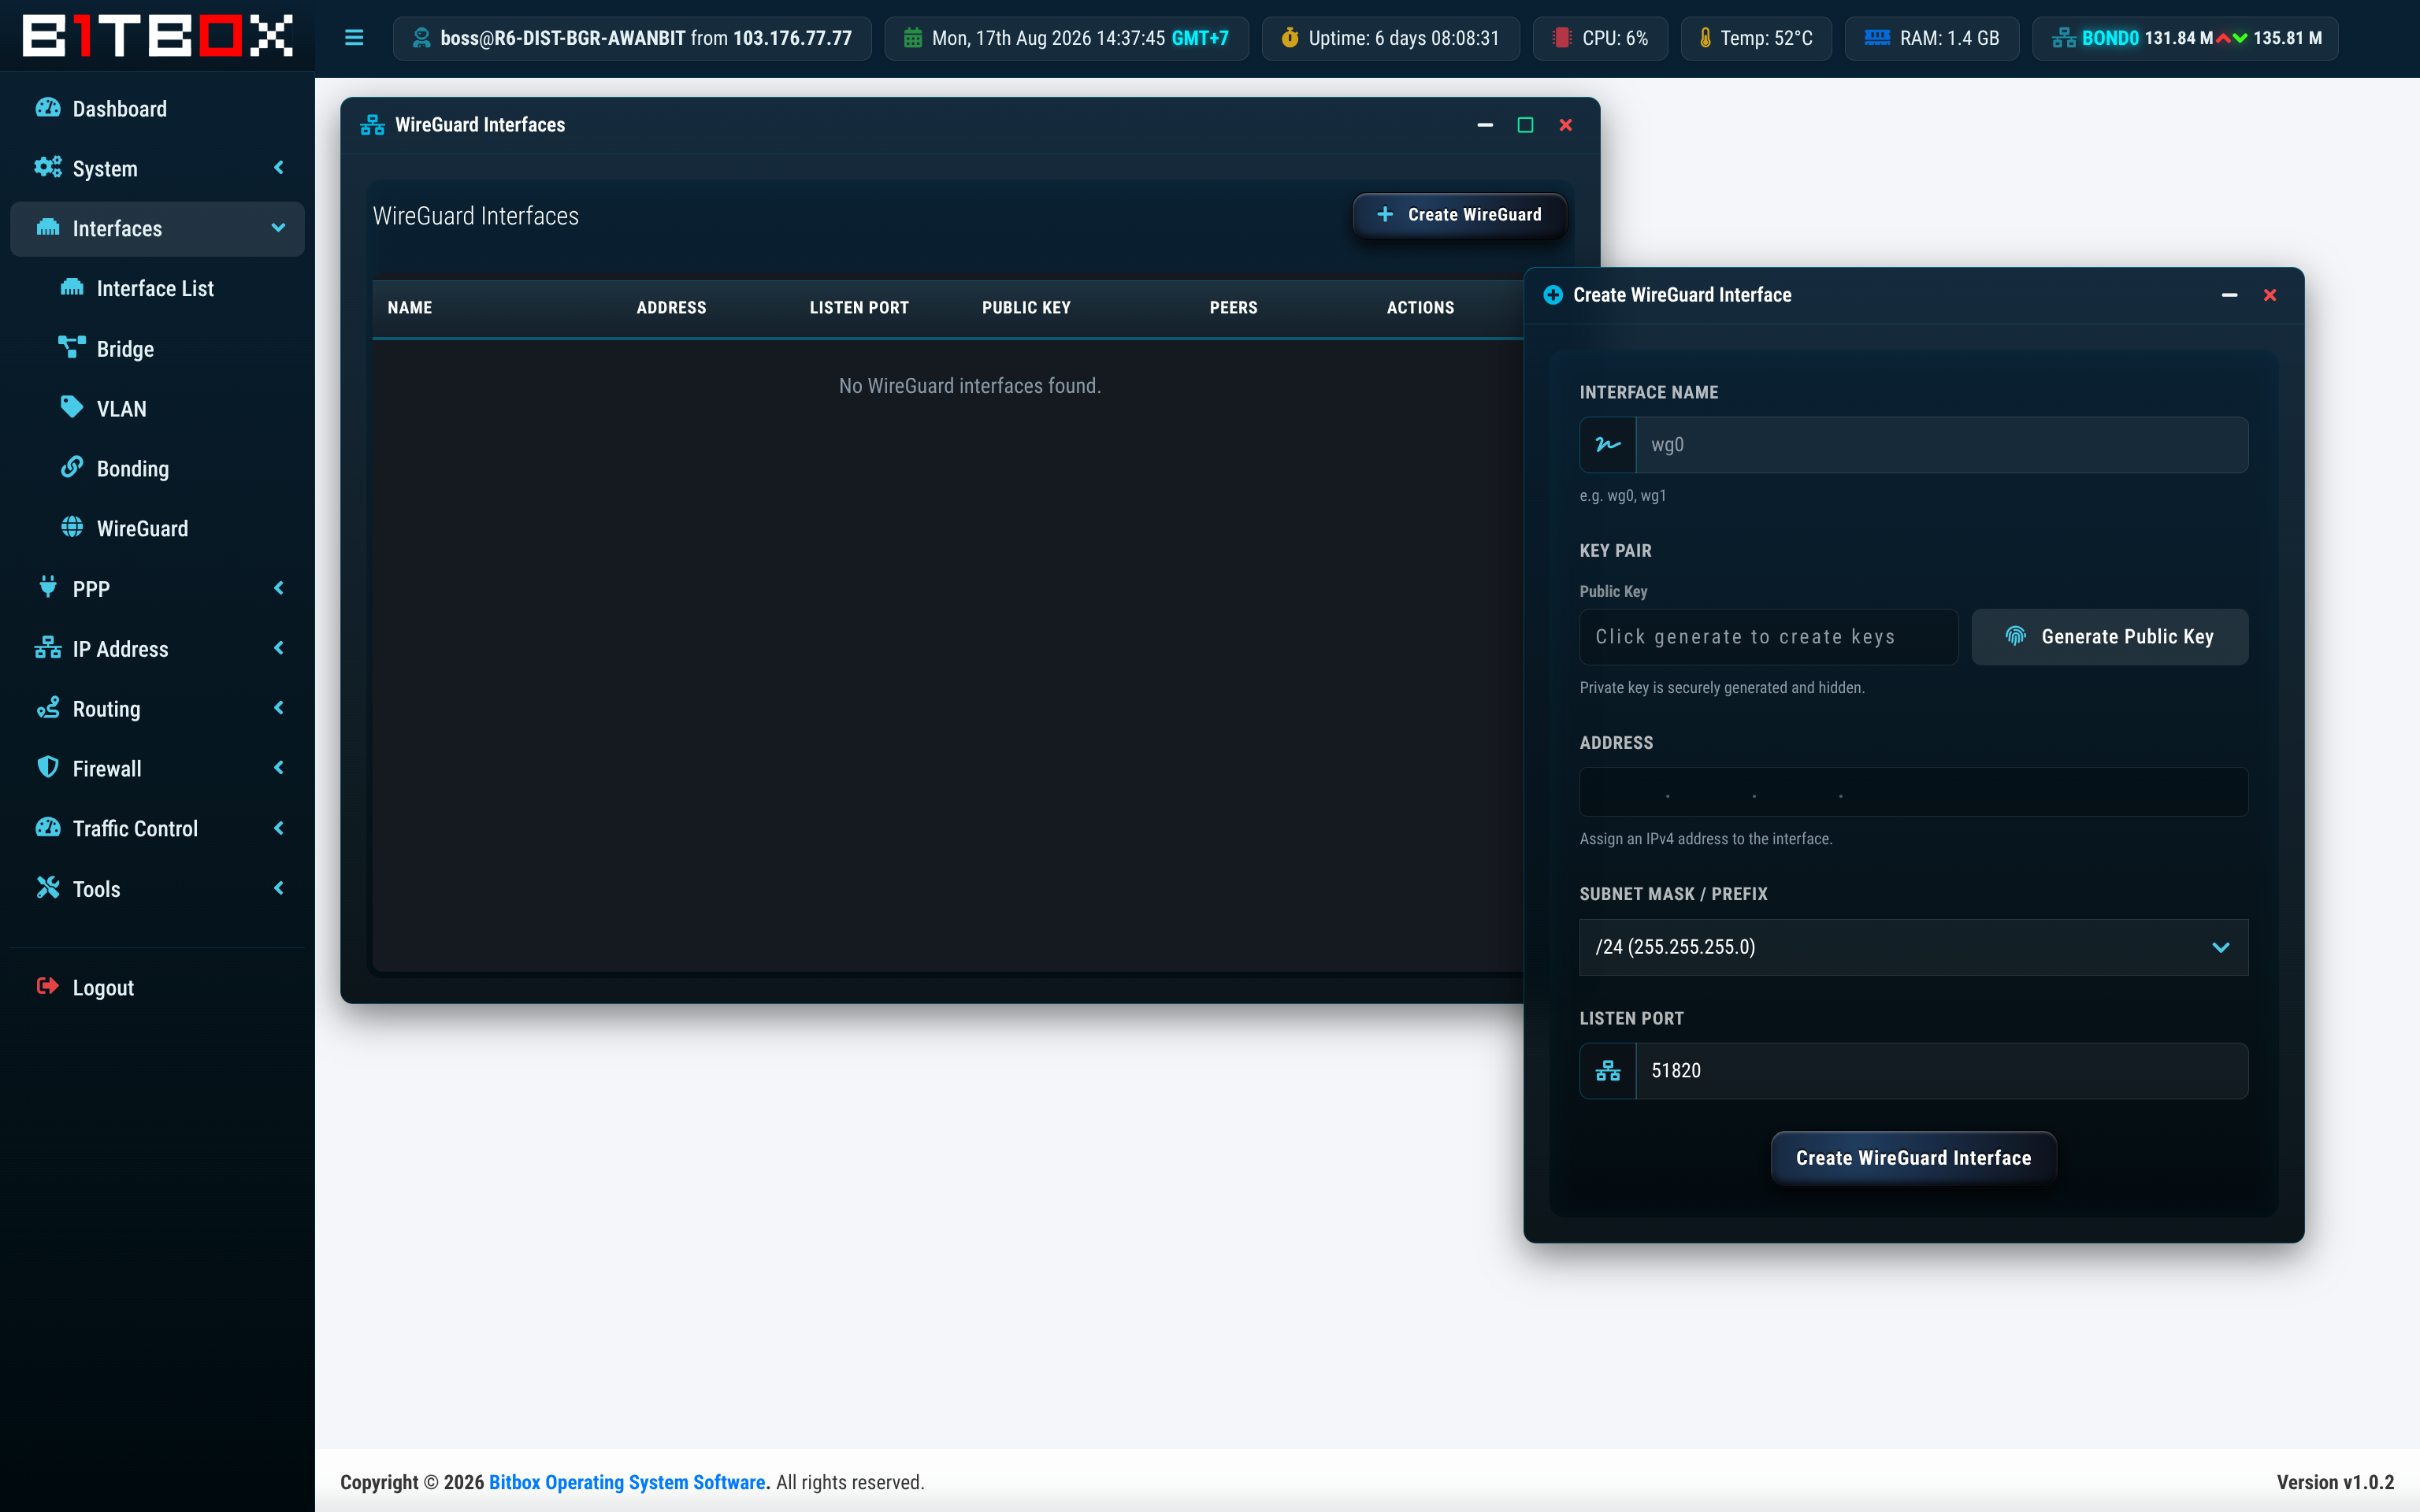Click the user account icon in top bar
This screenshot has height=1512, width=2420.
(x=421, y=38)
